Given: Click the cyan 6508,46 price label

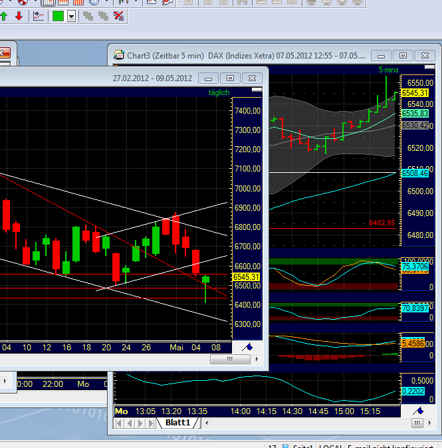Looking at the screenshot, I should click(x=415, y=173).
